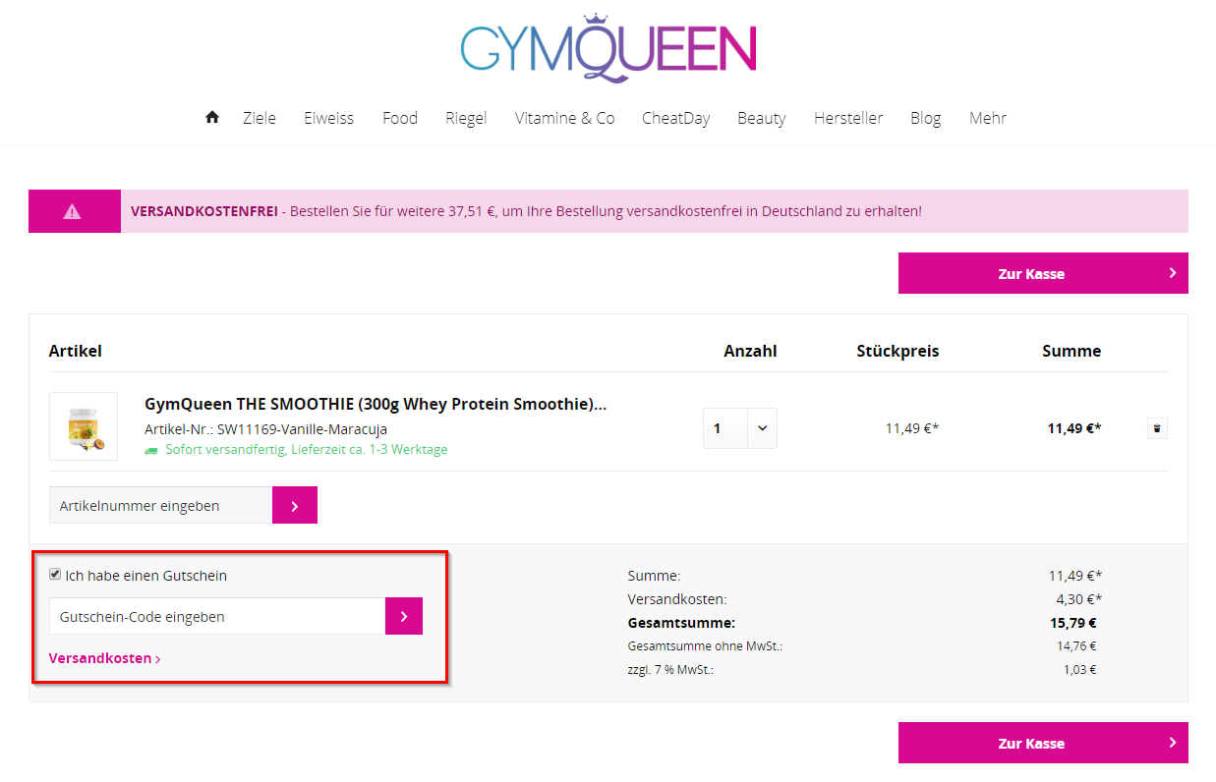1216x782 pixels.
Task: Click the VERSANDKOSTENFREI notice text
Action: coord(526,211)
